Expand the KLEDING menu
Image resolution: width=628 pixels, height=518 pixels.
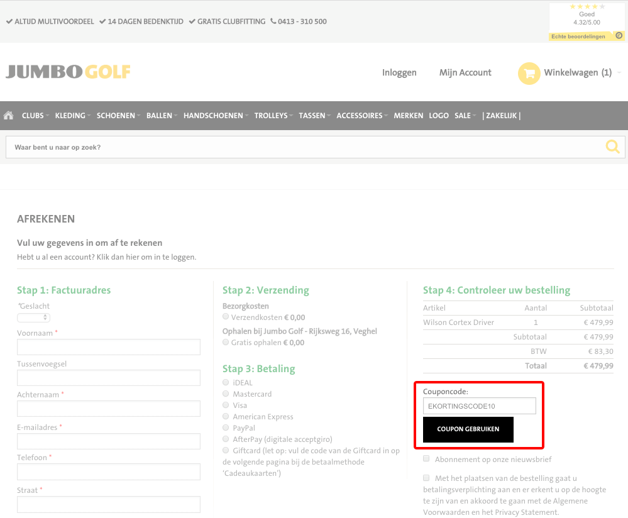pos(73,116)
